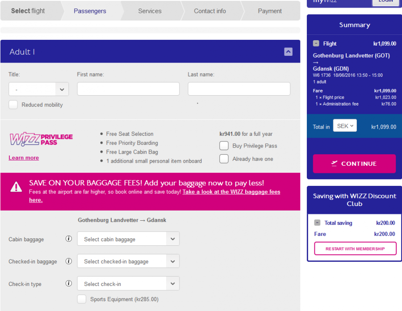Open the Services step
This screenshot has width=402, height=311.
tap(150, 11)
